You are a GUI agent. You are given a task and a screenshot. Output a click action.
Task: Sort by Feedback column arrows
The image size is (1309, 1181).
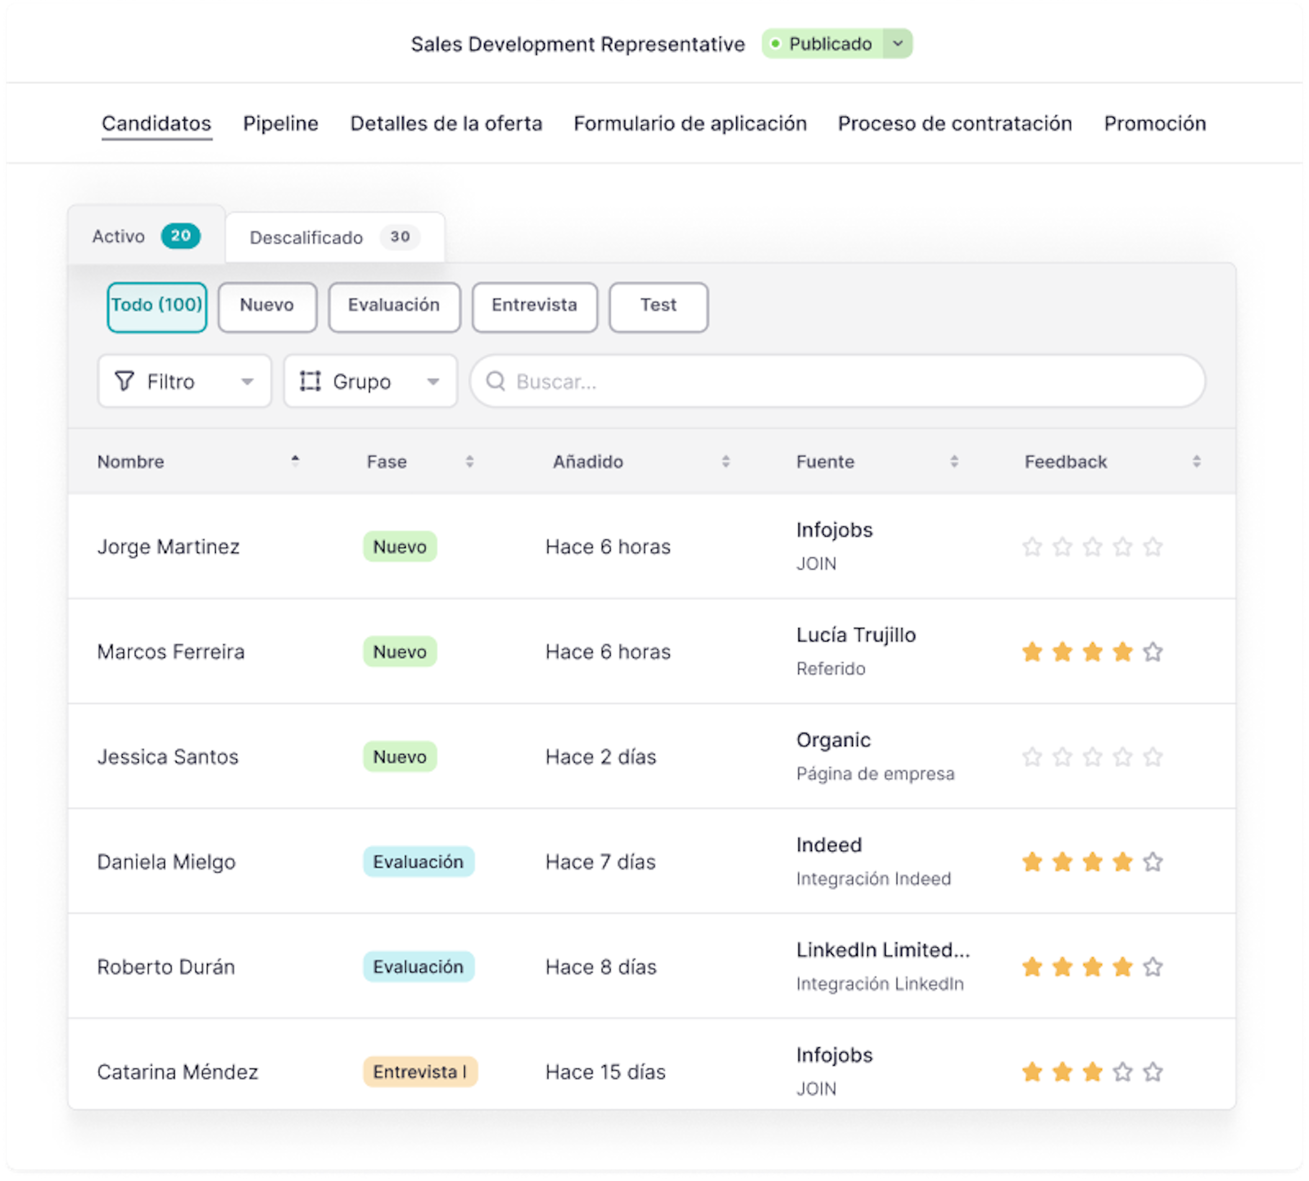[x=1196, y=461]
